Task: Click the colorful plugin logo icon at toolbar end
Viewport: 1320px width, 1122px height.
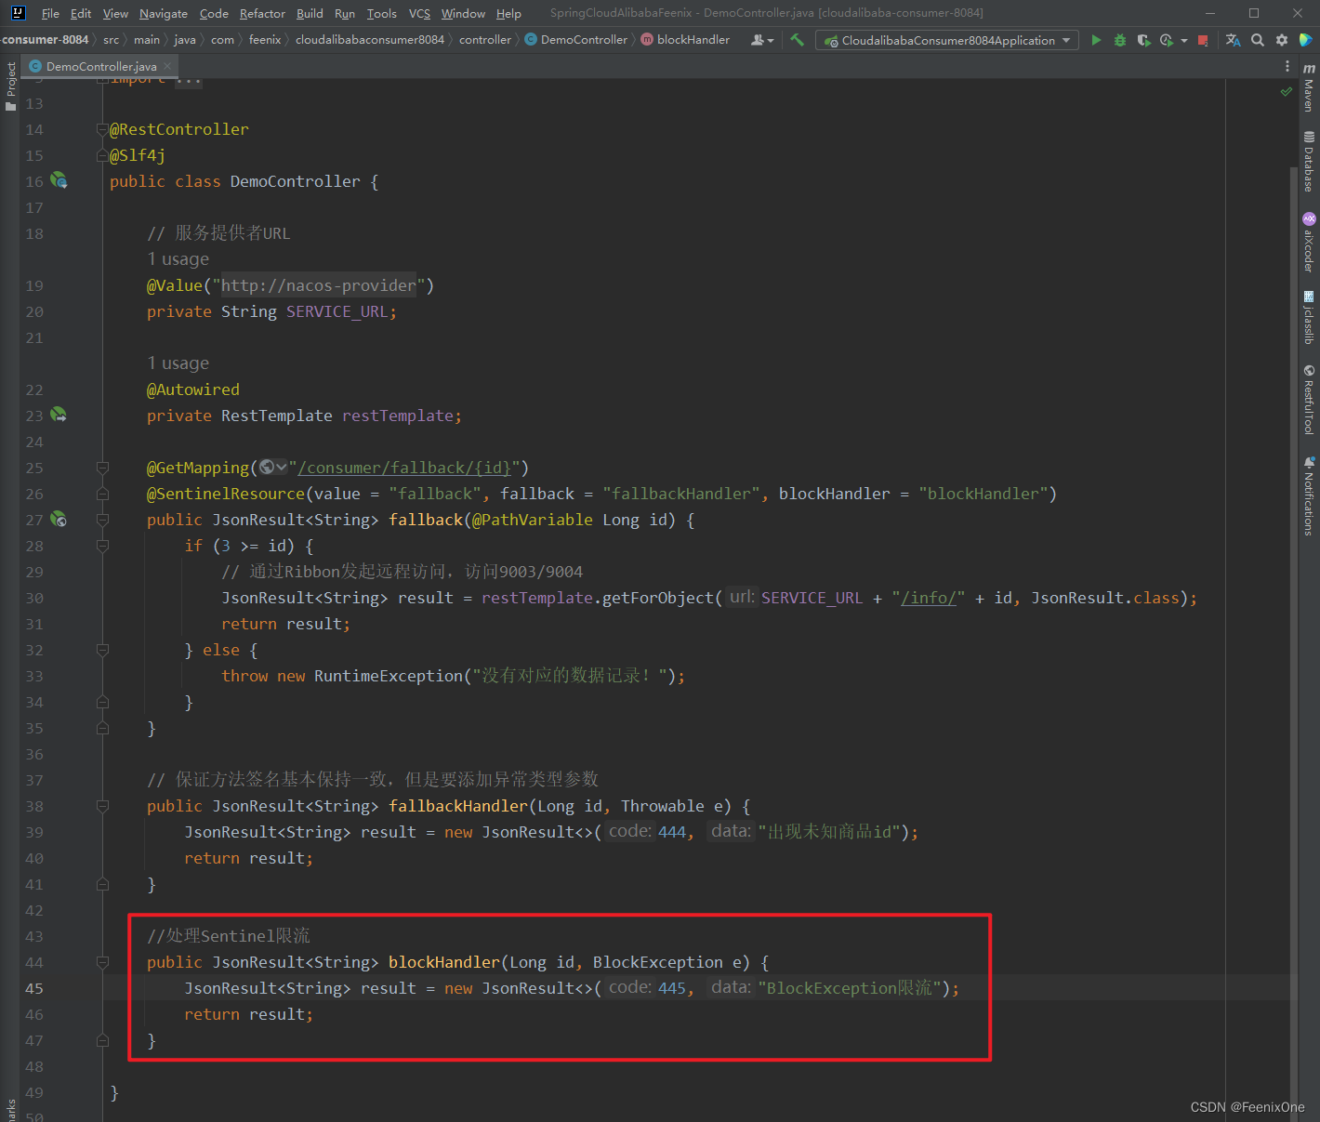Action: (1305, 40)
